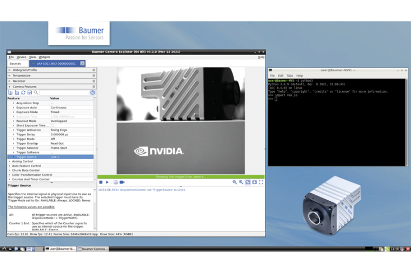
Task: Open the Device menu
Action: coord(21,57)
